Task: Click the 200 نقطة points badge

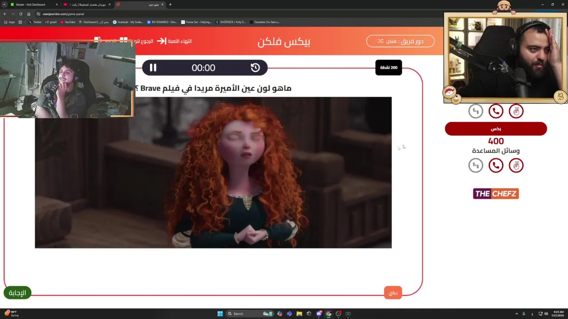Action: [389, 68]
